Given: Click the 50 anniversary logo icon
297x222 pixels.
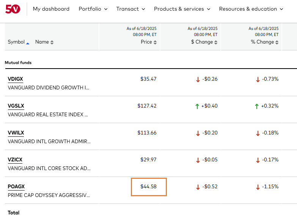Looking at the screenshot, I should pyautogui.click(x=13, y=9).
